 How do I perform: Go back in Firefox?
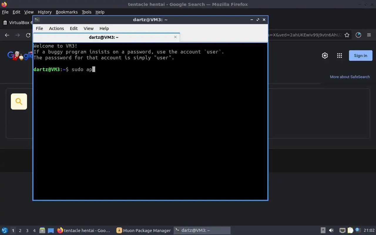7,35
